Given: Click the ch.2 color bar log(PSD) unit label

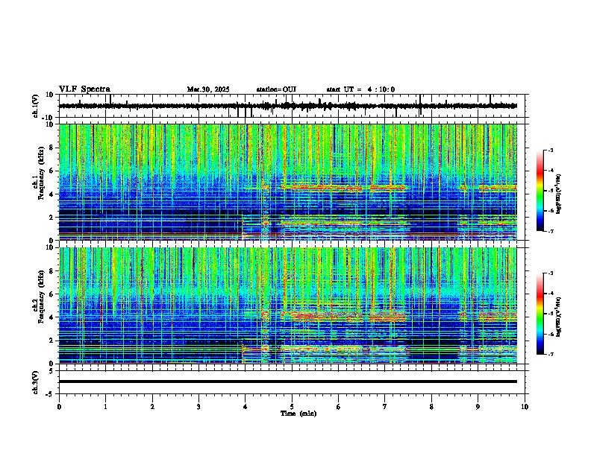Looking at the screenshot, I should click(559, 317).
